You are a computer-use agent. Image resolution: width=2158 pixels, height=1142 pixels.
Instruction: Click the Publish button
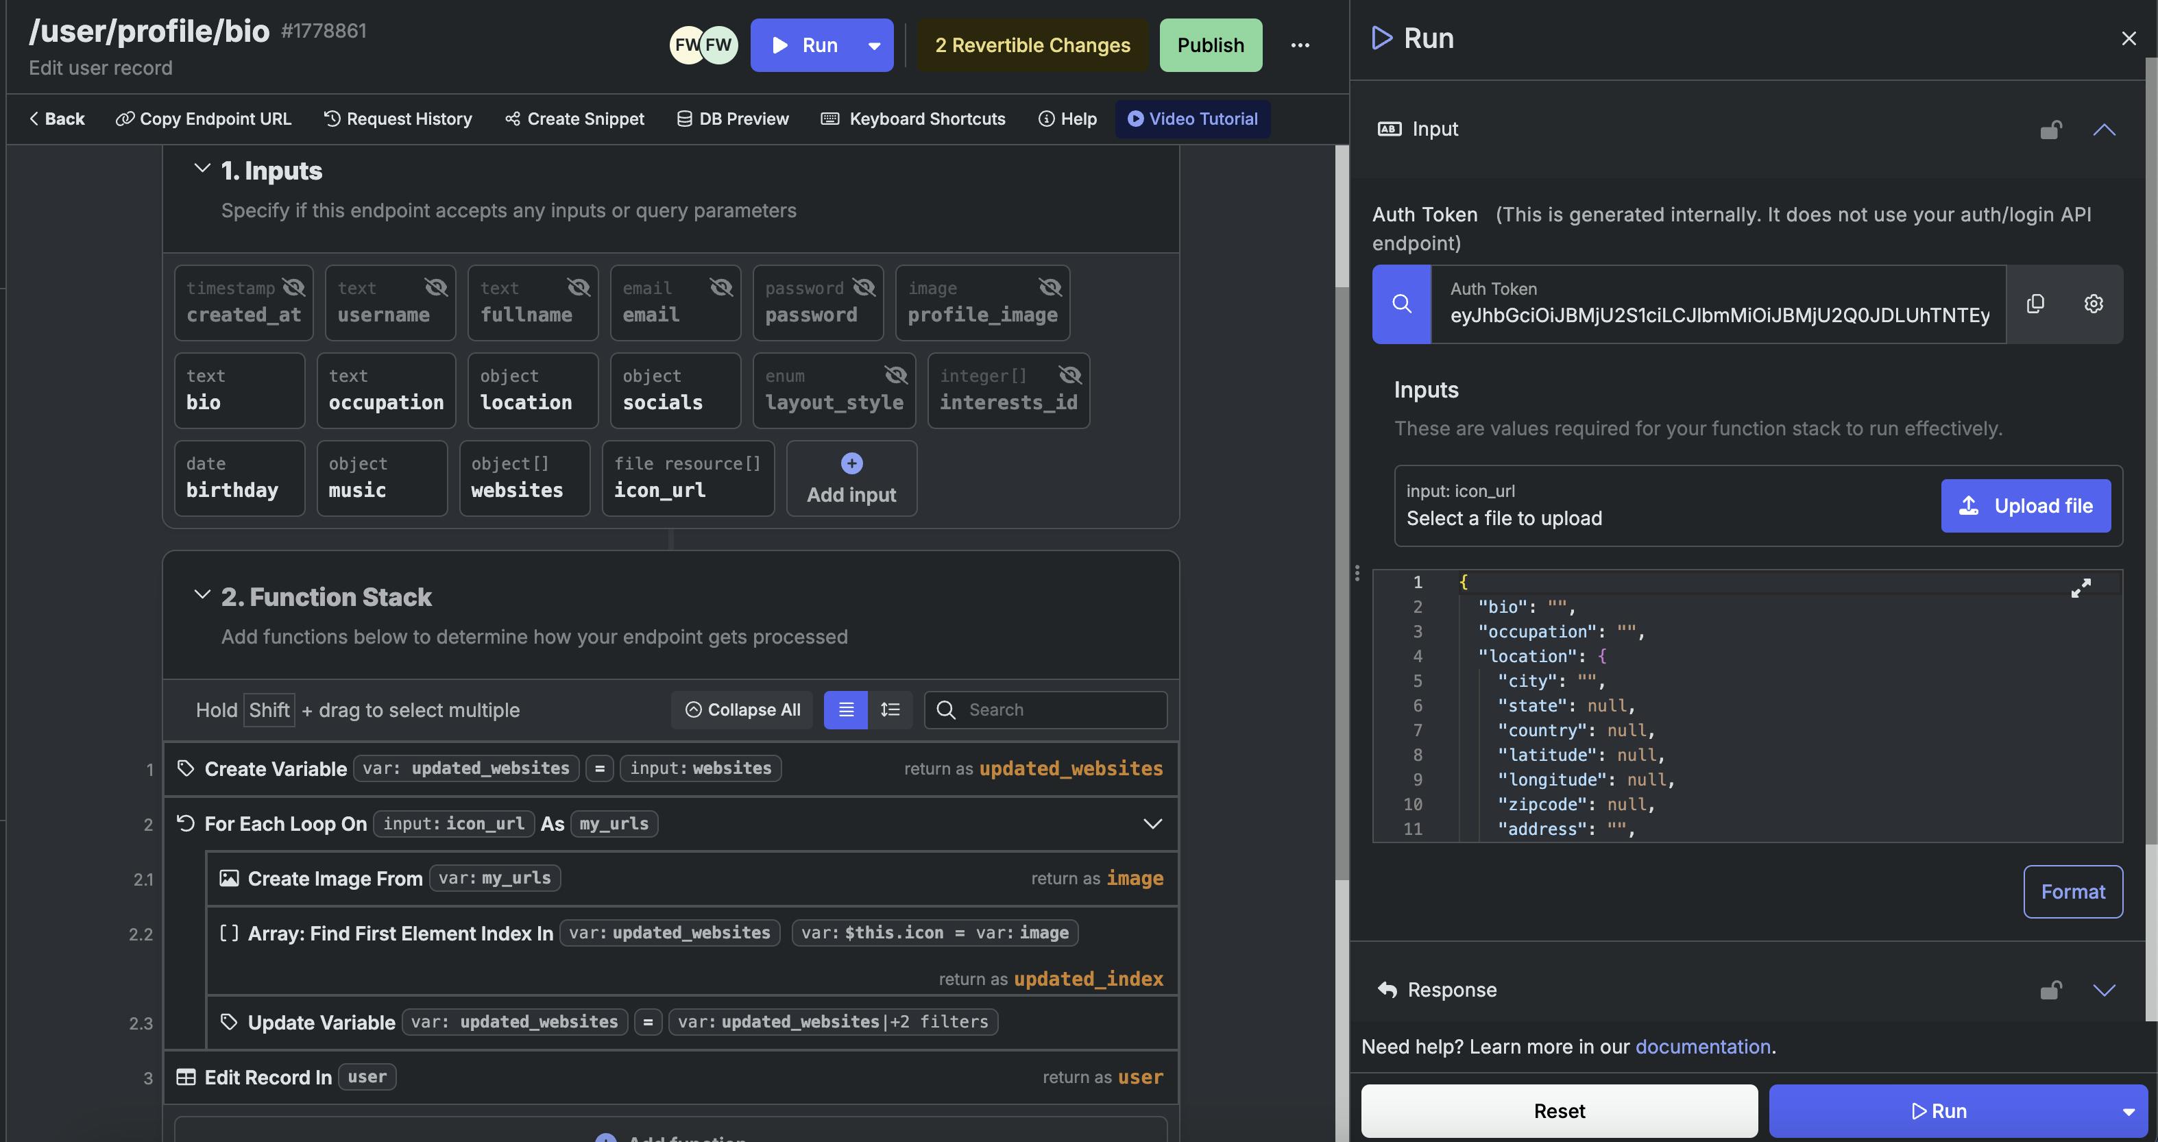click(1211, 45)
